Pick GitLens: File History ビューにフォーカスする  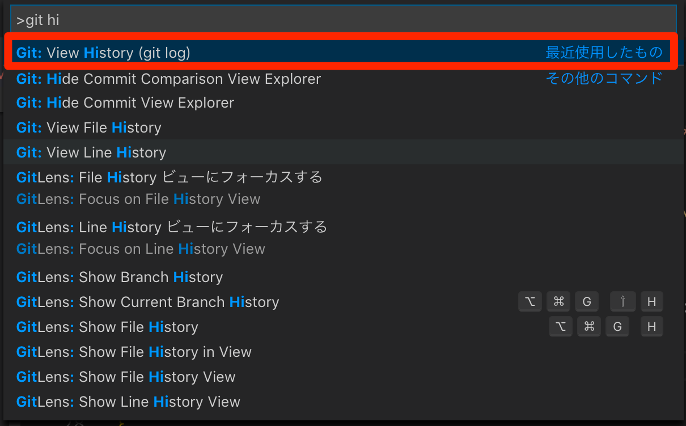click(x=343, y=189)
